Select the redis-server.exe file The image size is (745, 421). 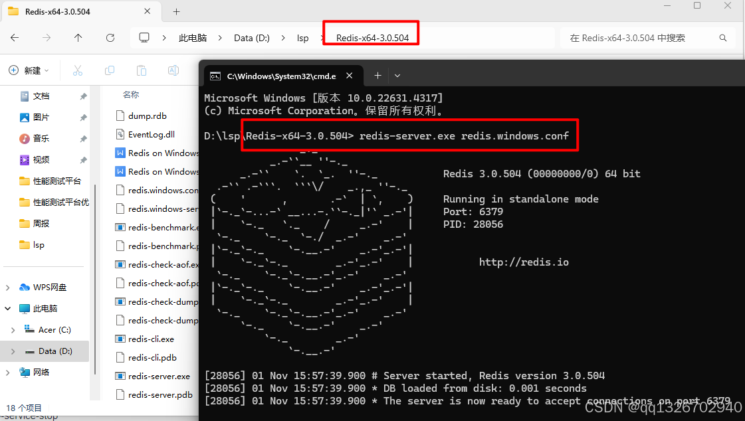tap(159, 376)
